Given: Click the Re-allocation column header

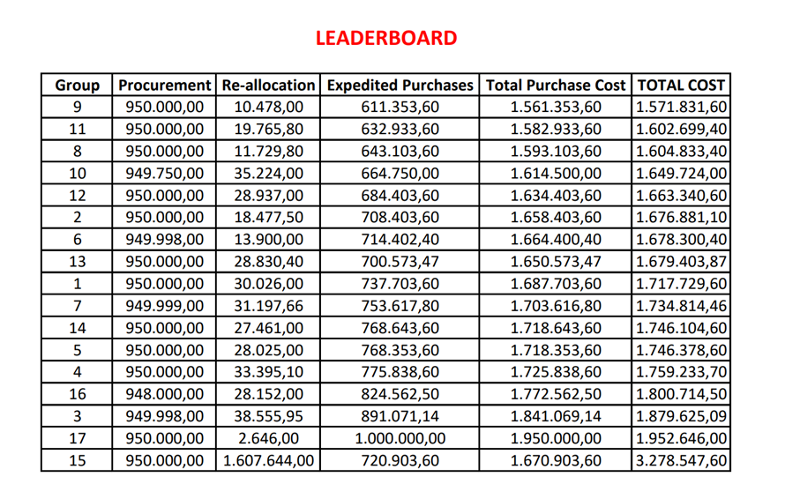Looking at the screenshot, I should coord(268,85).
